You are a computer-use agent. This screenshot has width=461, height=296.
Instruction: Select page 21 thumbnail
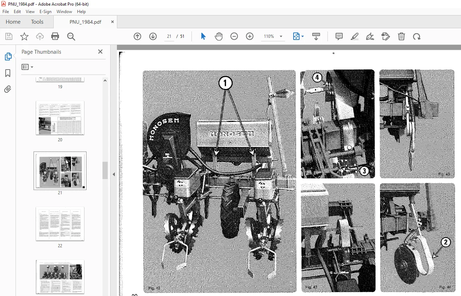click(60, 171)
